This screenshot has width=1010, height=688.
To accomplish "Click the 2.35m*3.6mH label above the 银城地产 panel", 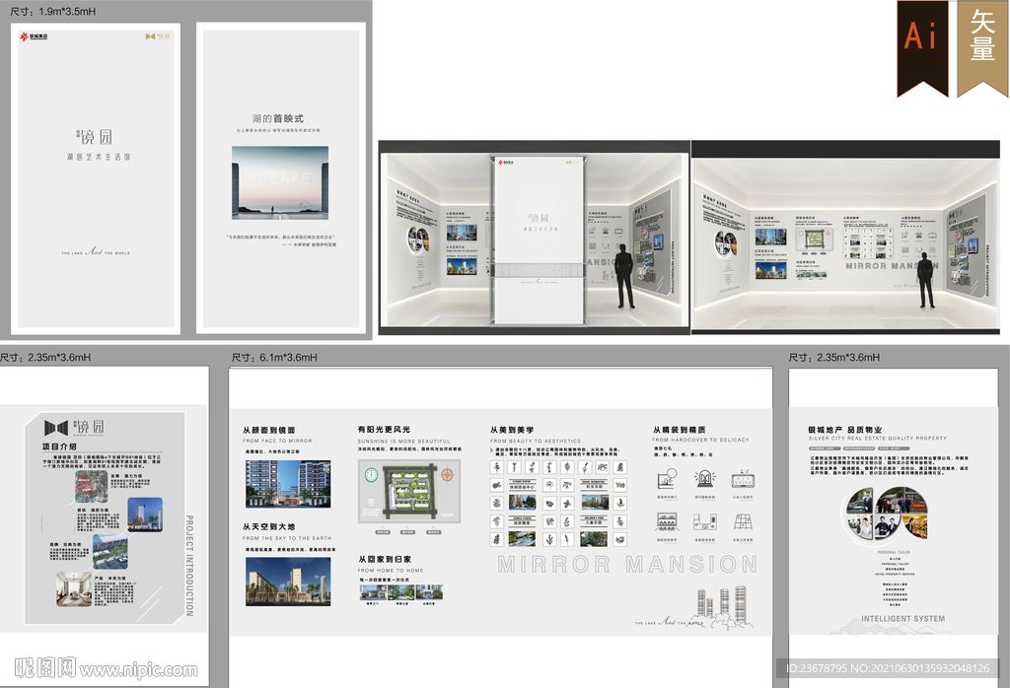I will (834, 357).
